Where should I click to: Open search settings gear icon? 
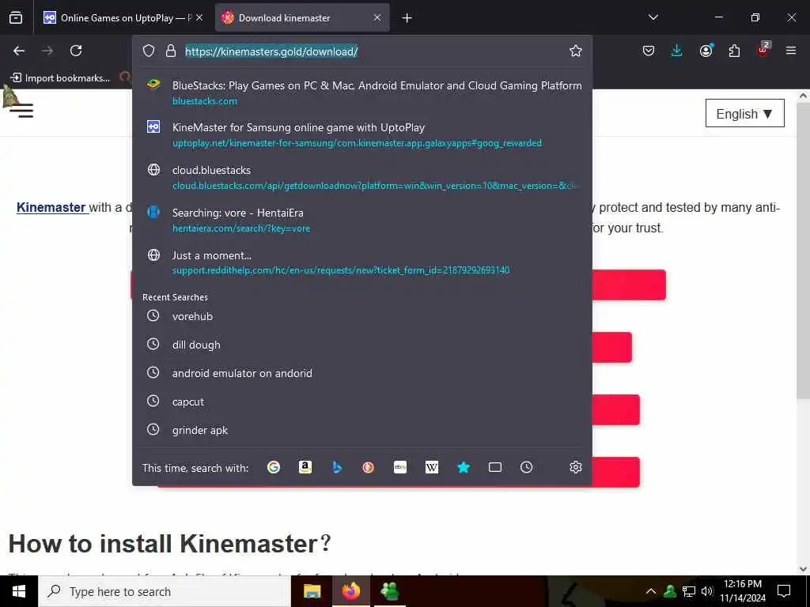click(576, 467)
